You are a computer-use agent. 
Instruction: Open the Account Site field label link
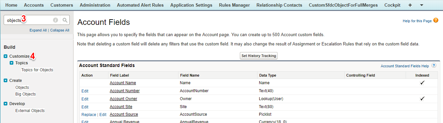point(121,107)
